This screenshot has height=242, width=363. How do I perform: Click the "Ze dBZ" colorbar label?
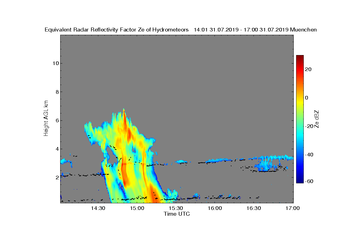point(317,119)
